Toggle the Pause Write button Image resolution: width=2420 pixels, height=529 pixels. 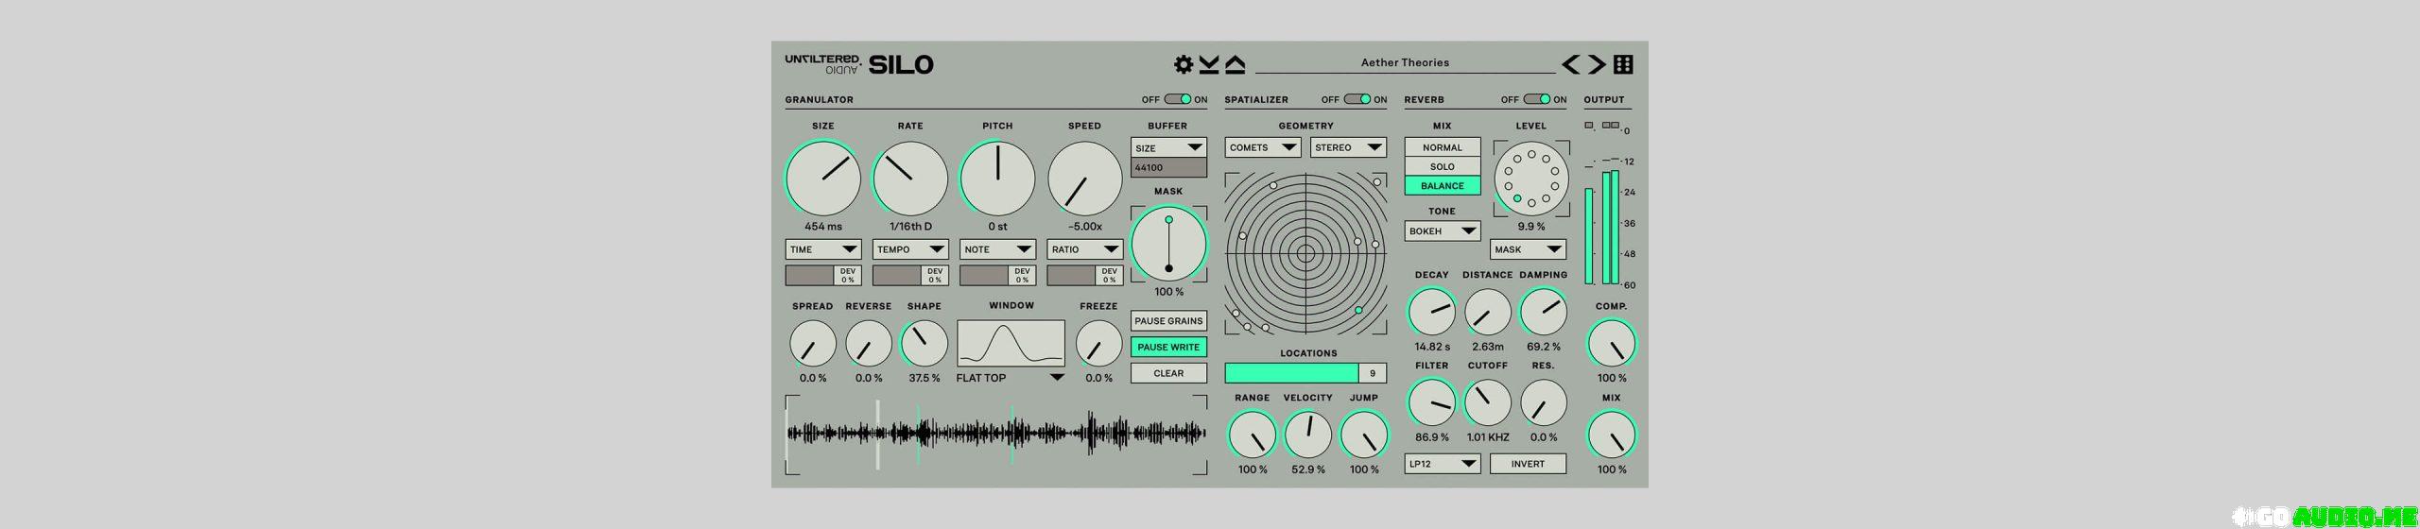tap(1168, 347)
